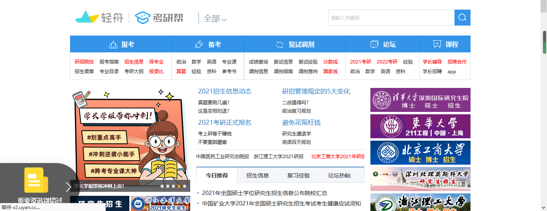Open the 课程 navigation header
547x211 pixels.
click(445, 44)
